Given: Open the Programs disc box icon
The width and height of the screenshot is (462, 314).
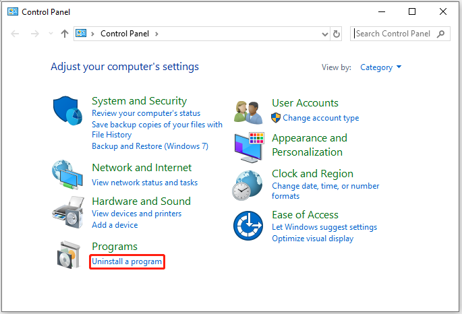Looking at the screenshot, I should pos(68,255).
